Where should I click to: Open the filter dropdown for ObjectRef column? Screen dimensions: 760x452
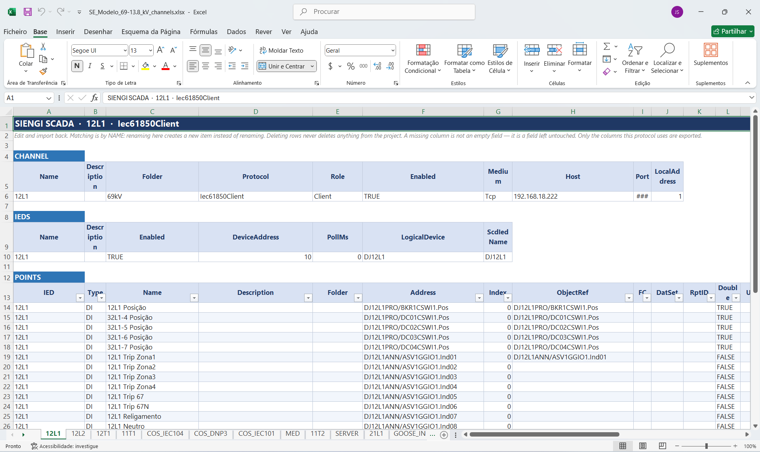(x=629, y=298)
